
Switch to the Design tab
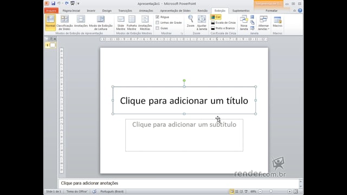coord(107,11)
